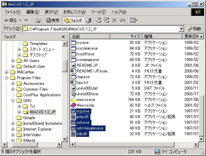Sort by the 更新日時 column header
Image resolution: width=206 pixels, height=156 pixels.
pos(191,37)
